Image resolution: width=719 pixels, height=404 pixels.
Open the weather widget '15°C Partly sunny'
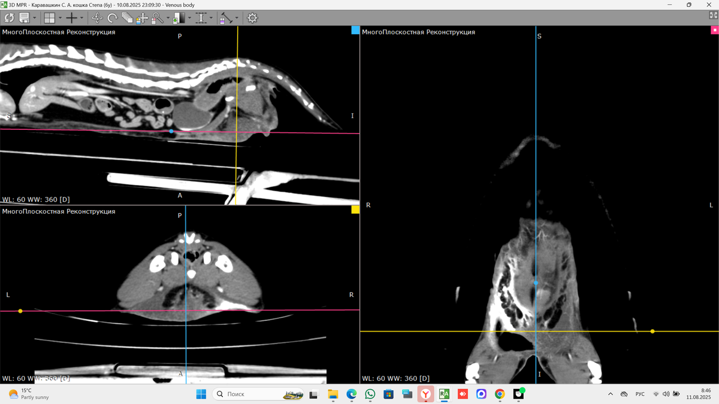pyautogui.click(x=29, y=394)
